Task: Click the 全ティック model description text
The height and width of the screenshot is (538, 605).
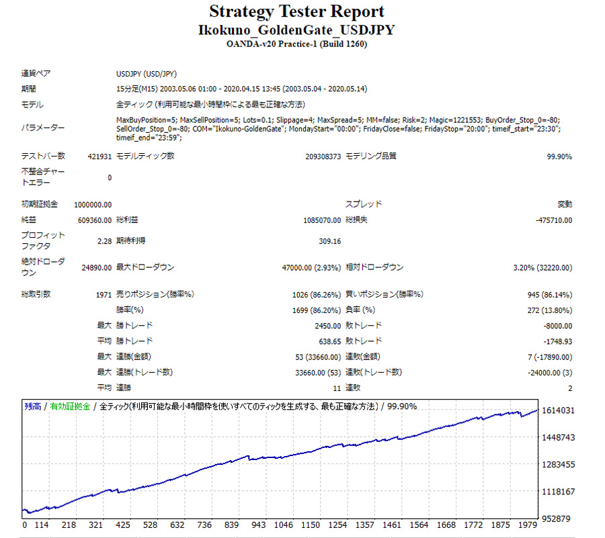Action: click(210, 104)
